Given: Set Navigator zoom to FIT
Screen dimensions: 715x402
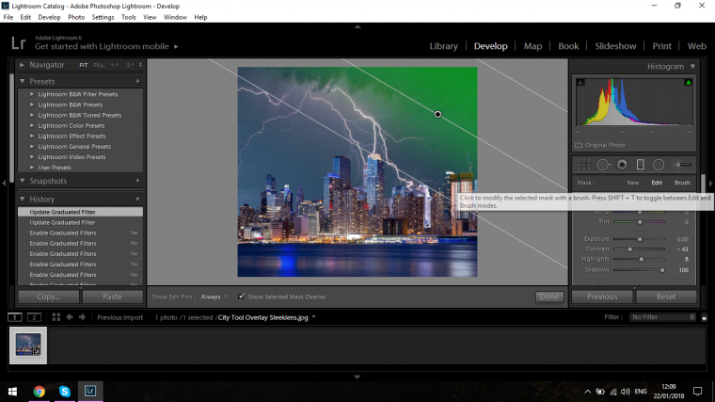Looking at the screenshot, I should click(84, 65).
